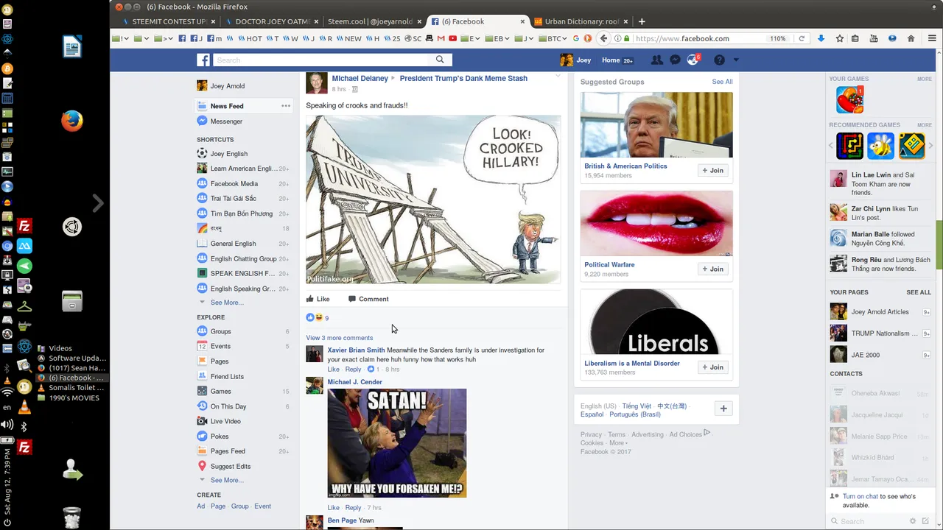The image size is (943, 530).
Task: Open the Satan meme image in comments
Action: click(x=397, y=443)
